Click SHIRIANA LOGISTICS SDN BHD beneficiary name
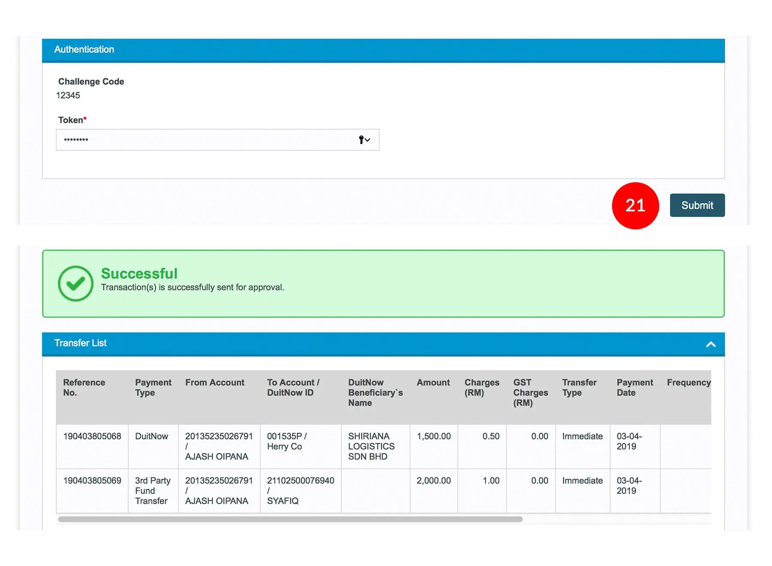The image size is (772, 566). (x=371, y=446)
